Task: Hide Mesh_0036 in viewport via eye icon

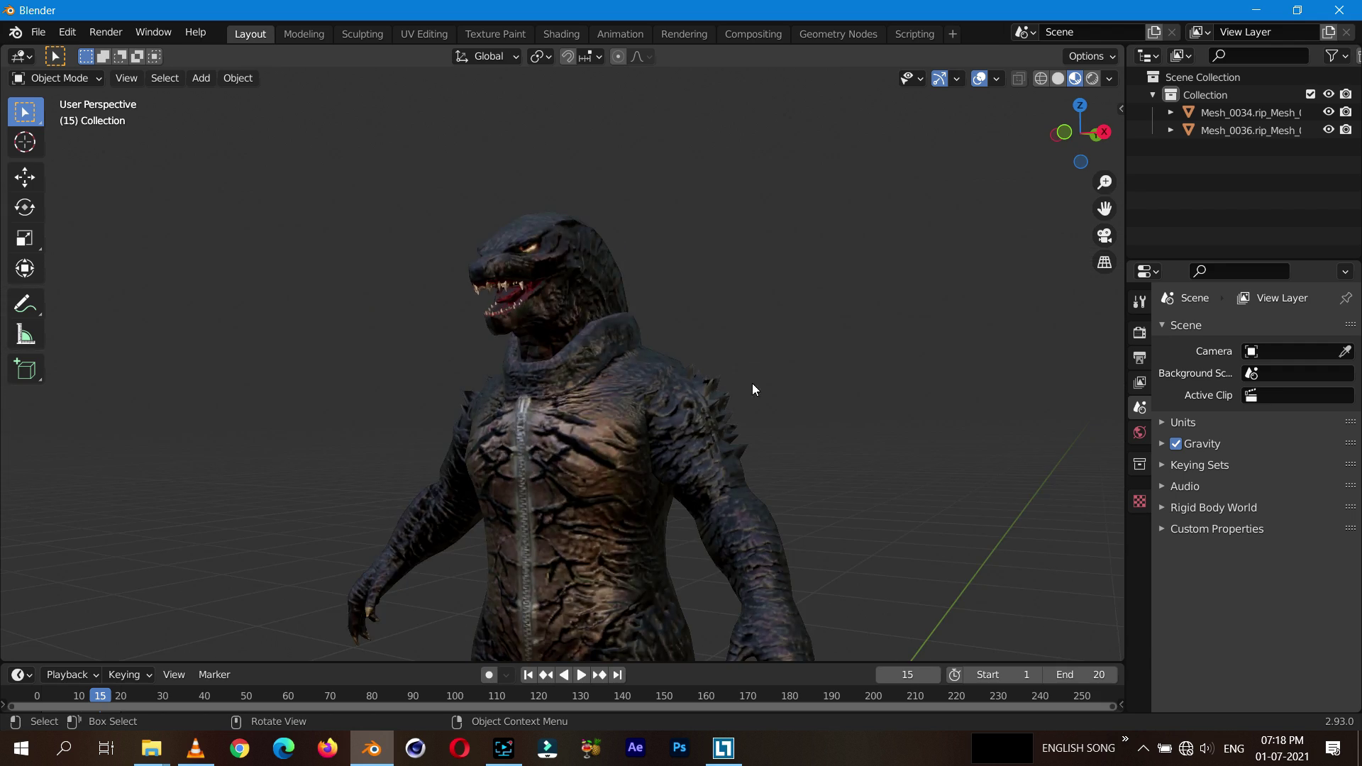Action: (1328, 130)
